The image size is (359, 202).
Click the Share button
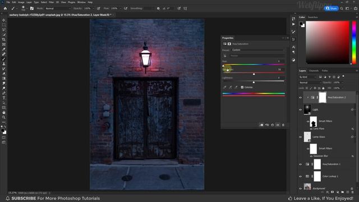[332, 8]
